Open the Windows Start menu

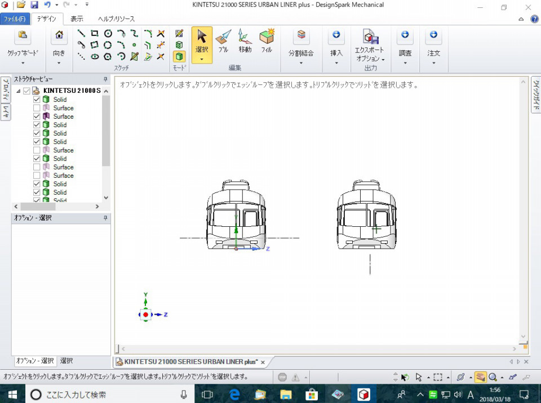point(12,395)
